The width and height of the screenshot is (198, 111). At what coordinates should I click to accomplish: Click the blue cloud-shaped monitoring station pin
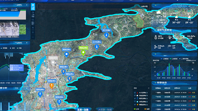pyautogui.click(x=67, y=55)
